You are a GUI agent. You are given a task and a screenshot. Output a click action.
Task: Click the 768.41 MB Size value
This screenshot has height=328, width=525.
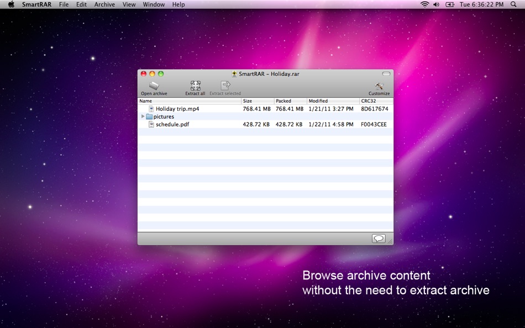click(257, 109)
